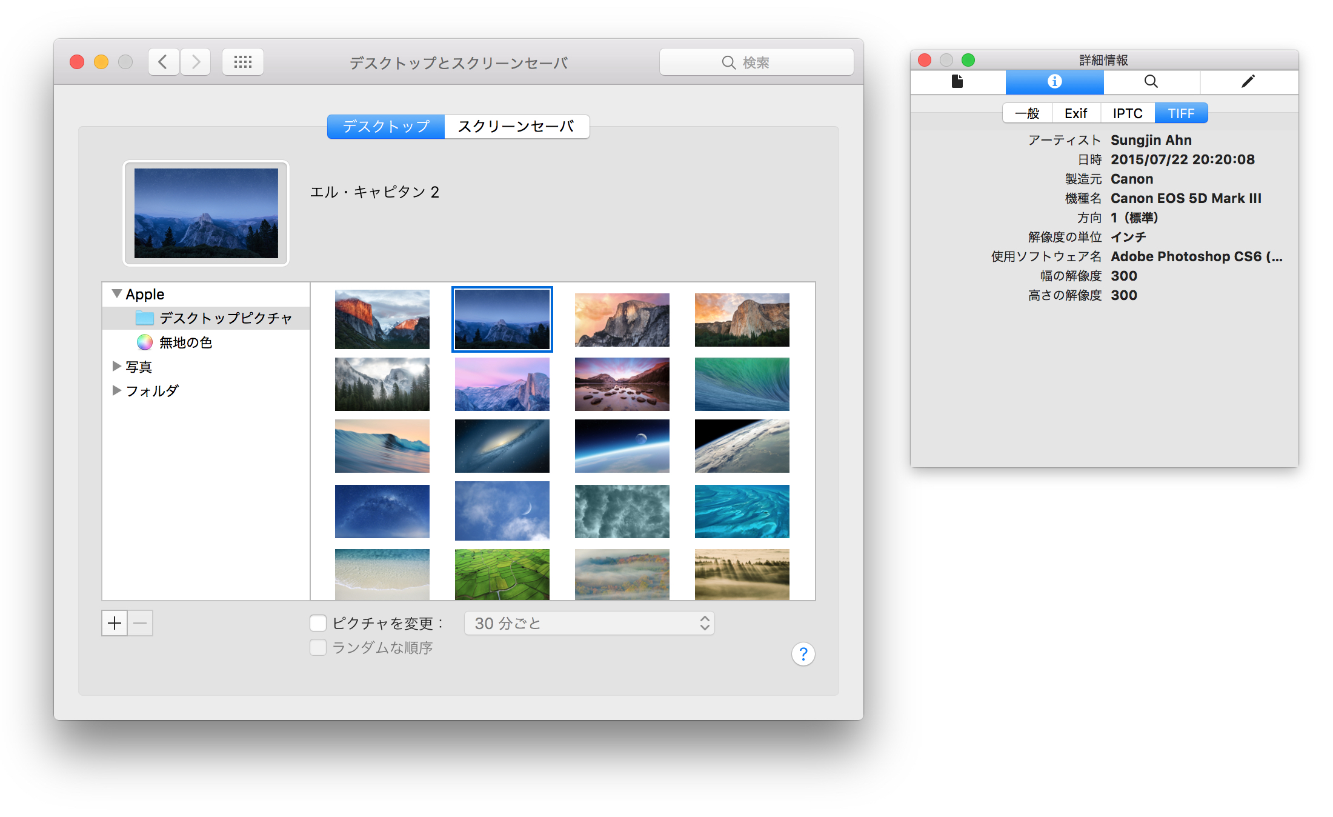Click the forward navigation arrow
This screenshot has width=1333, height=817.
pos(196,62)
